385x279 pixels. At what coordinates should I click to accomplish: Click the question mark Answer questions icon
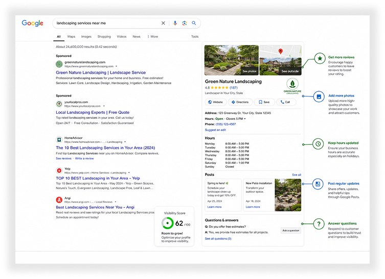[x=319, y=224]
